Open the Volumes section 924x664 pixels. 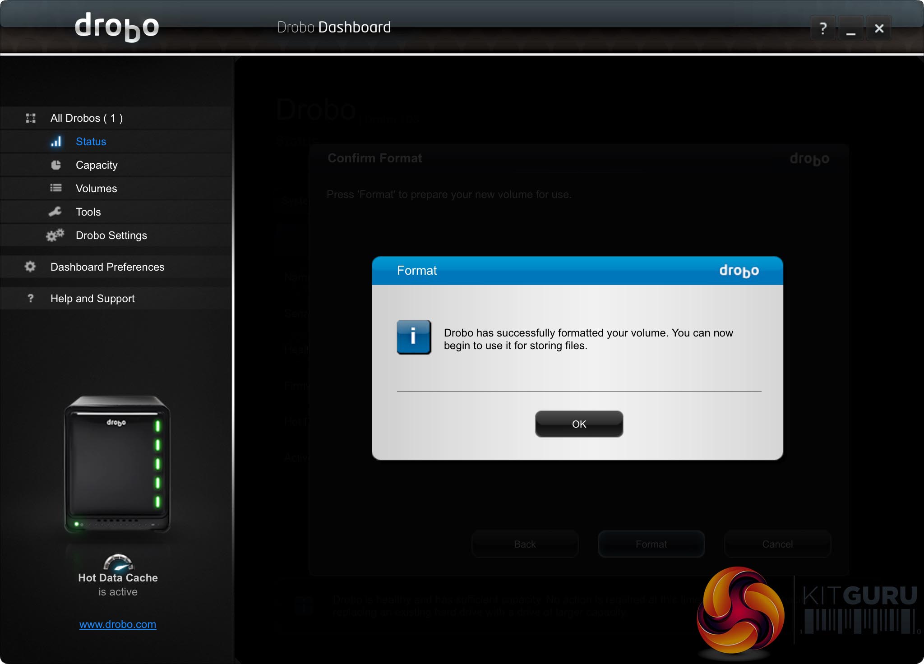[x=96, y=189]
